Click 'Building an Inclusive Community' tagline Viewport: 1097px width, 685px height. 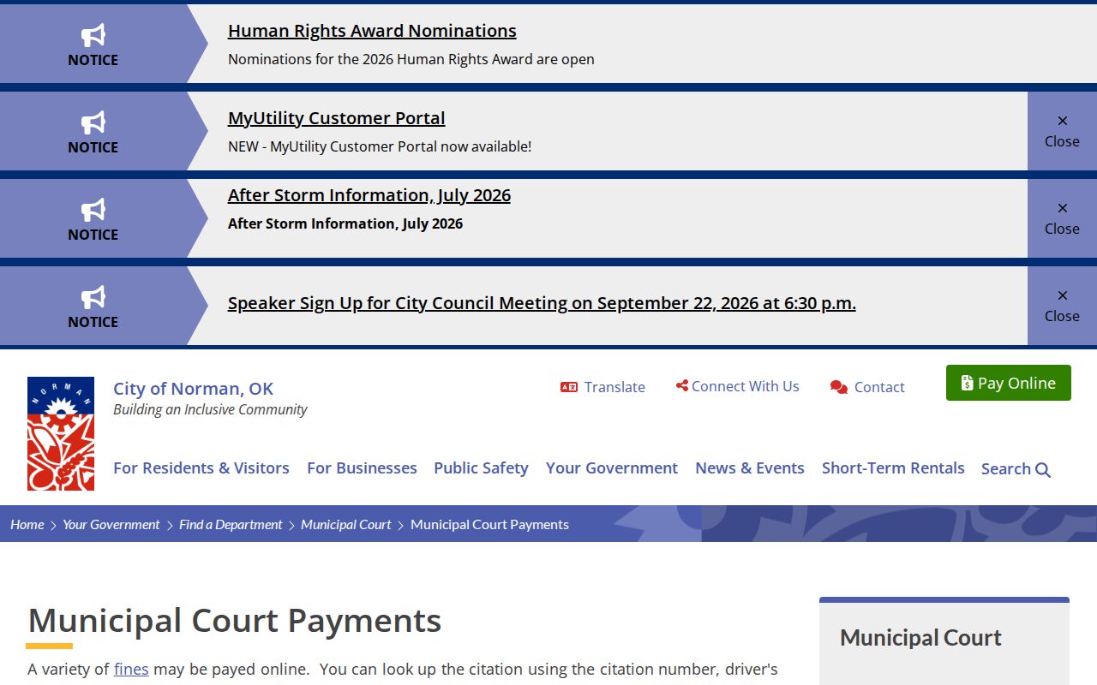tap(210, 409)
